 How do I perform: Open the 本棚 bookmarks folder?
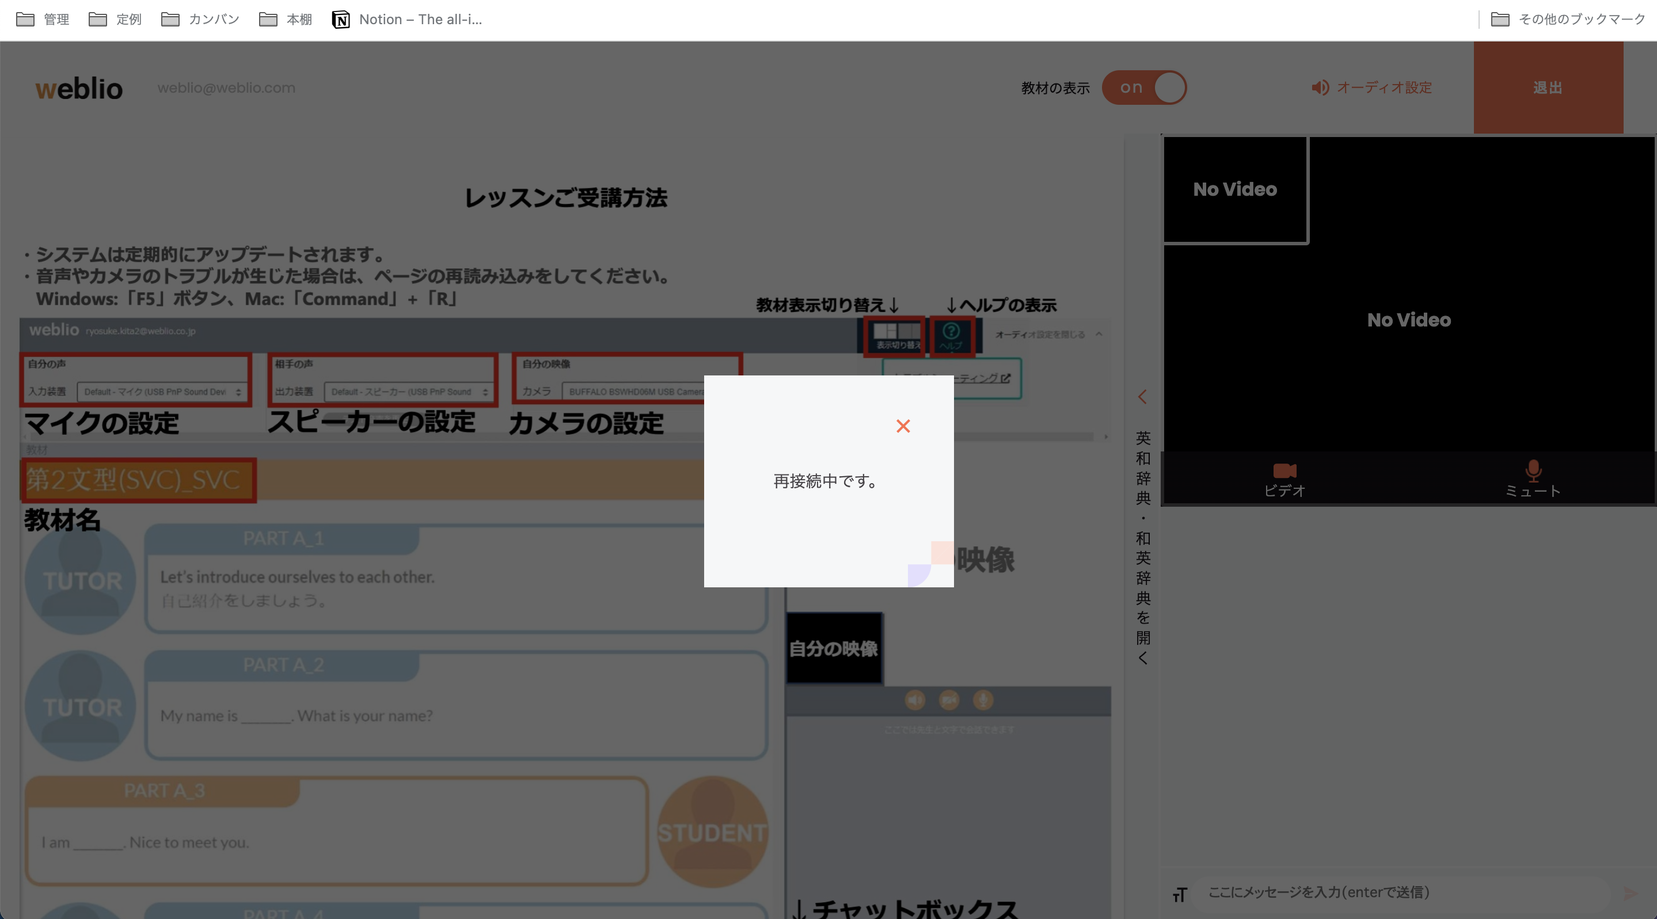[x=286, y=20]
